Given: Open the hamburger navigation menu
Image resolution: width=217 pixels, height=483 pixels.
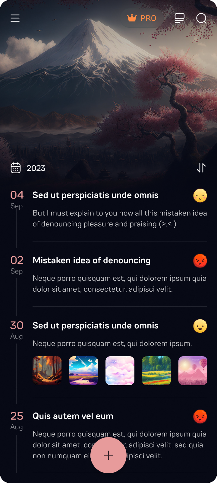Looking at the screenshot, I should (x=15, y=18).
